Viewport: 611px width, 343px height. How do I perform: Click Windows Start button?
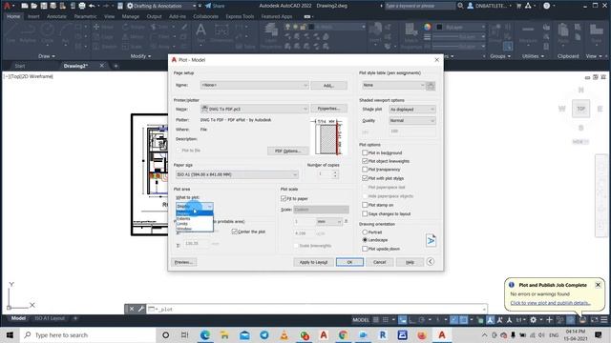coord(10,334)
